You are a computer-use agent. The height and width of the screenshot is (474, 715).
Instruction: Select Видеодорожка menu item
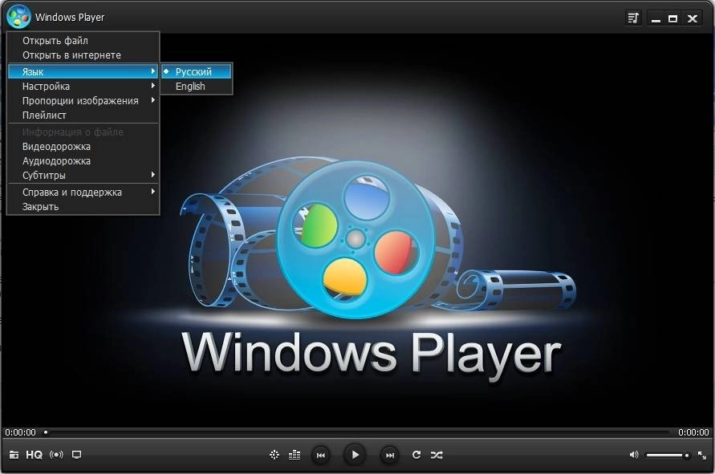tap(83, 146)
